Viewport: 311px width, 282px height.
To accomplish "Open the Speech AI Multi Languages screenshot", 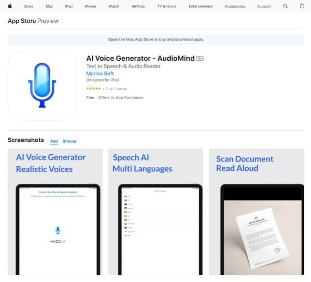I will click(x=155, y=212).
